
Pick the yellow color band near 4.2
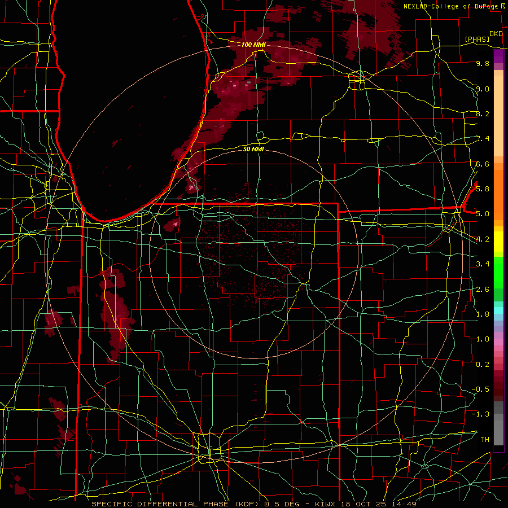coord(498,242)
